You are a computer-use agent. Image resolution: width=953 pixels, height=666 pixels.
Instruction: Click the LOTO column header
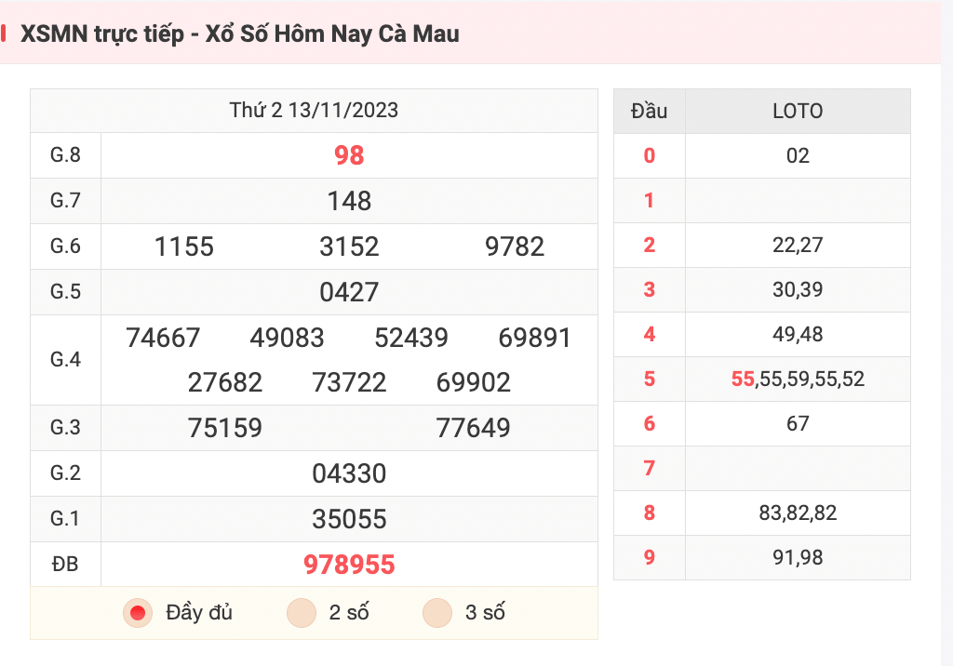798,112
